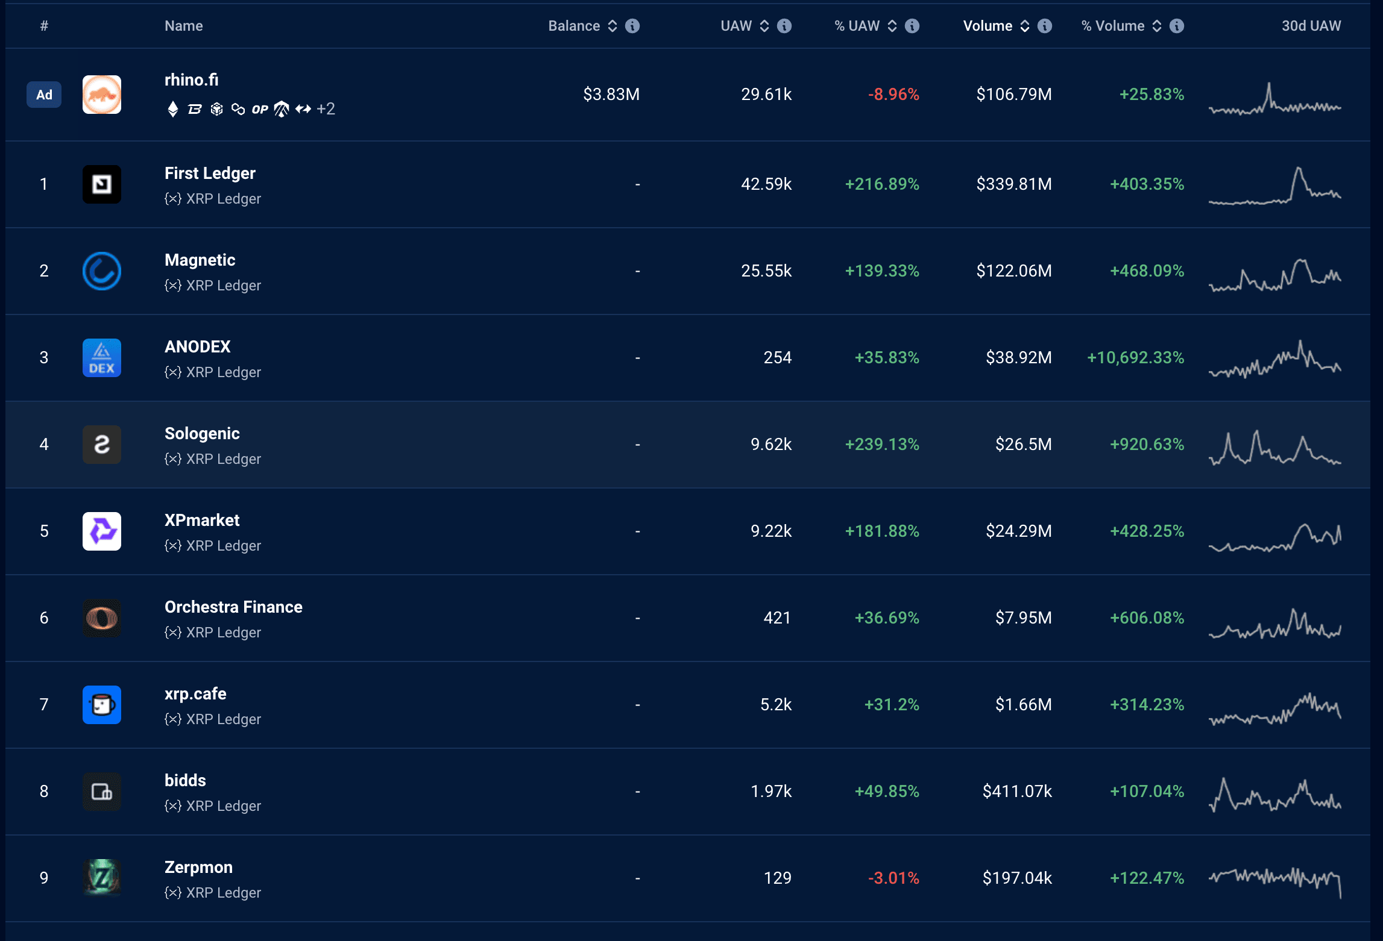The image size is (1383, 941).
Task: Open the Orchestra Finance name link
Action: (x=233, y=607)
